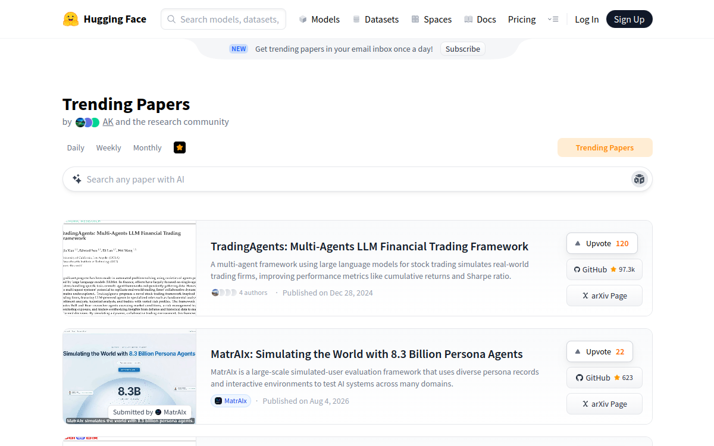Screen dimensions: 714x446
Task: Click the NEW badge in the banner
Action: pos(239,49)
